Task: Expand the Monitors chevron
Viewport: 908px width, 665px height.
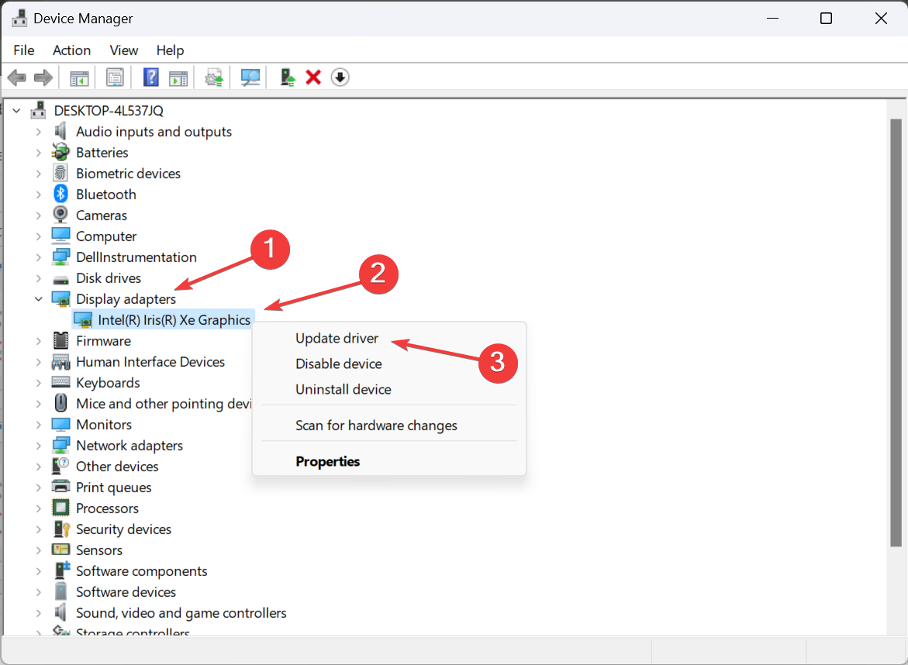Action: click(x=38, y=425)
